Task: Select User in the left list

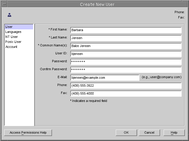Action: pyautogui.click(x=19, y=27)
